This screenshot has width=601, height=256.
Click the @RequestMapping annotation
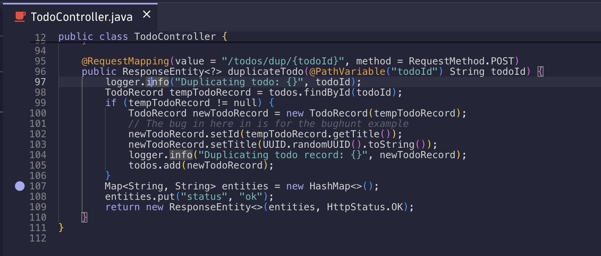125,61
